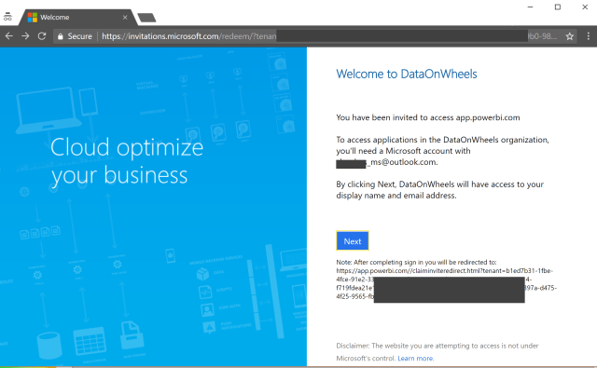Open a new tab next to Welcome
Screen dimensions: 597x368
(x=146, y=18)
